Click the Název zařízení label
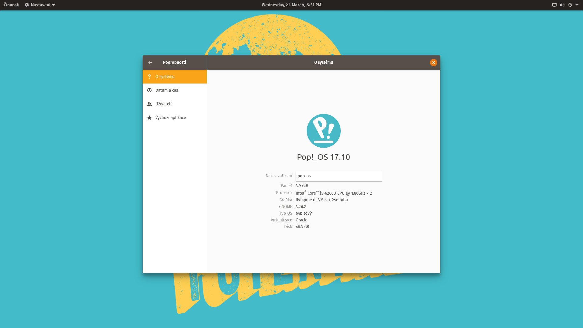Viewport: 583px width, 328px height. (279, 176)
